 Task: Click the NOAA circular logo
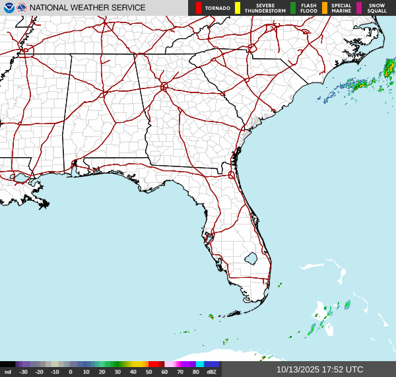pyautogui.click(x=9, y=8)
